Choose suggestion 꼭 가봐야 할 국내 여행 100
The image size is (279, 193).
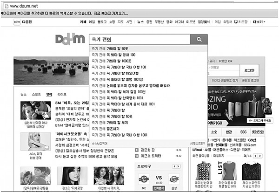click(148, 67)
